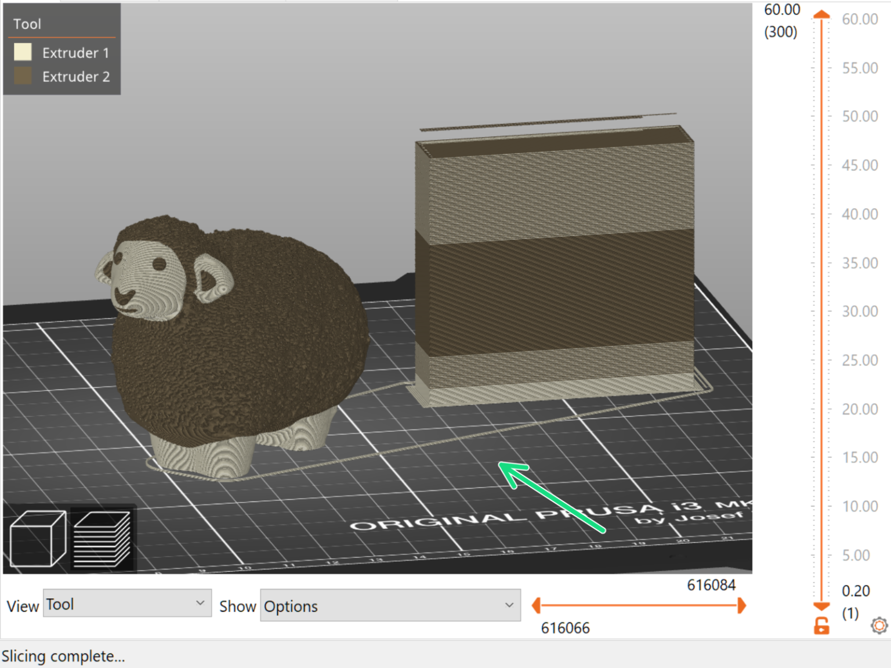
Task: Select the Extruder 1 legend label
Action: coord(75,53)
